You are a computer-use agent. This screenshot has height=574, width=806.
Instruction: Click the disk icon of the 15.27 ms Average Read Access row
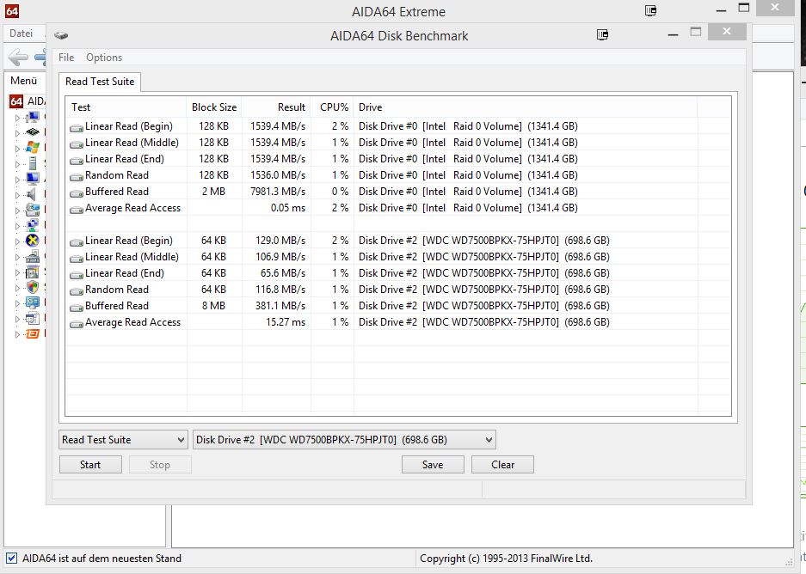pos(77,323)
